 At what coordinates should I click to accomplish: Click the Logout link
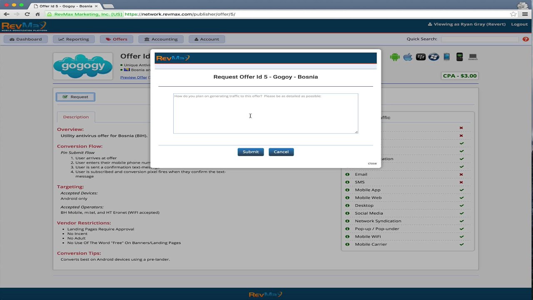click(519, 24)
